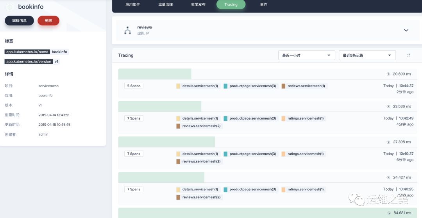Click clock icon next to 23.536 ms
Viewport: 422px width, 218px height.
388,107
